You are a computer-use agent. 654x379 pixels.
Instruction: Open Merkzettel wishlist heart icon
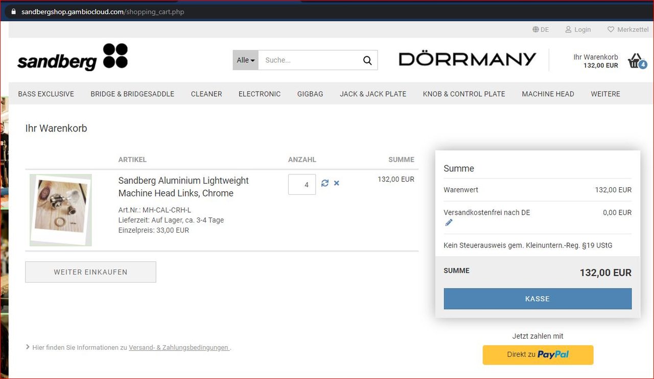coord(611,30)
